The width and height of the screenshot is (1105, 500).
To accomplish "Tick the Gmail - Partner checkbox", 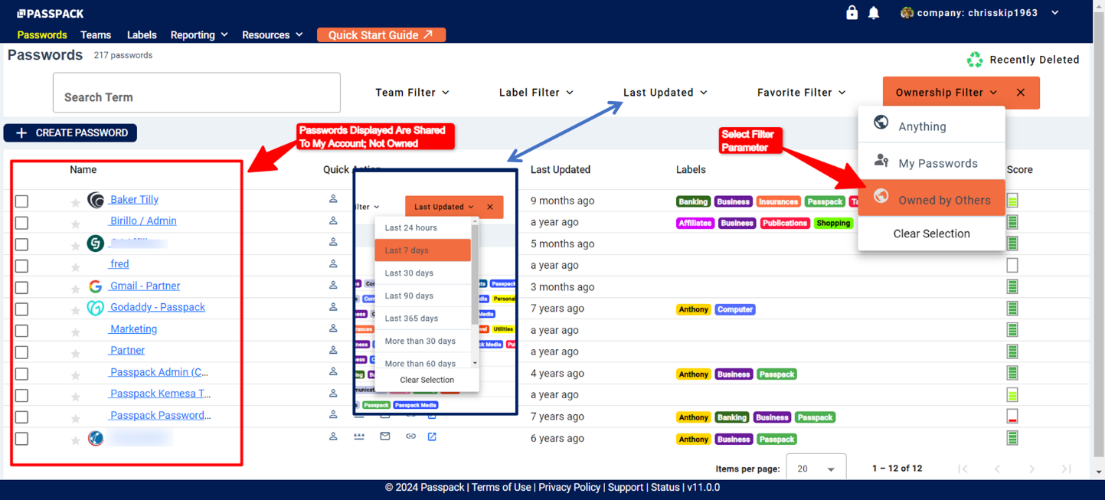I will tap(21, 287).
